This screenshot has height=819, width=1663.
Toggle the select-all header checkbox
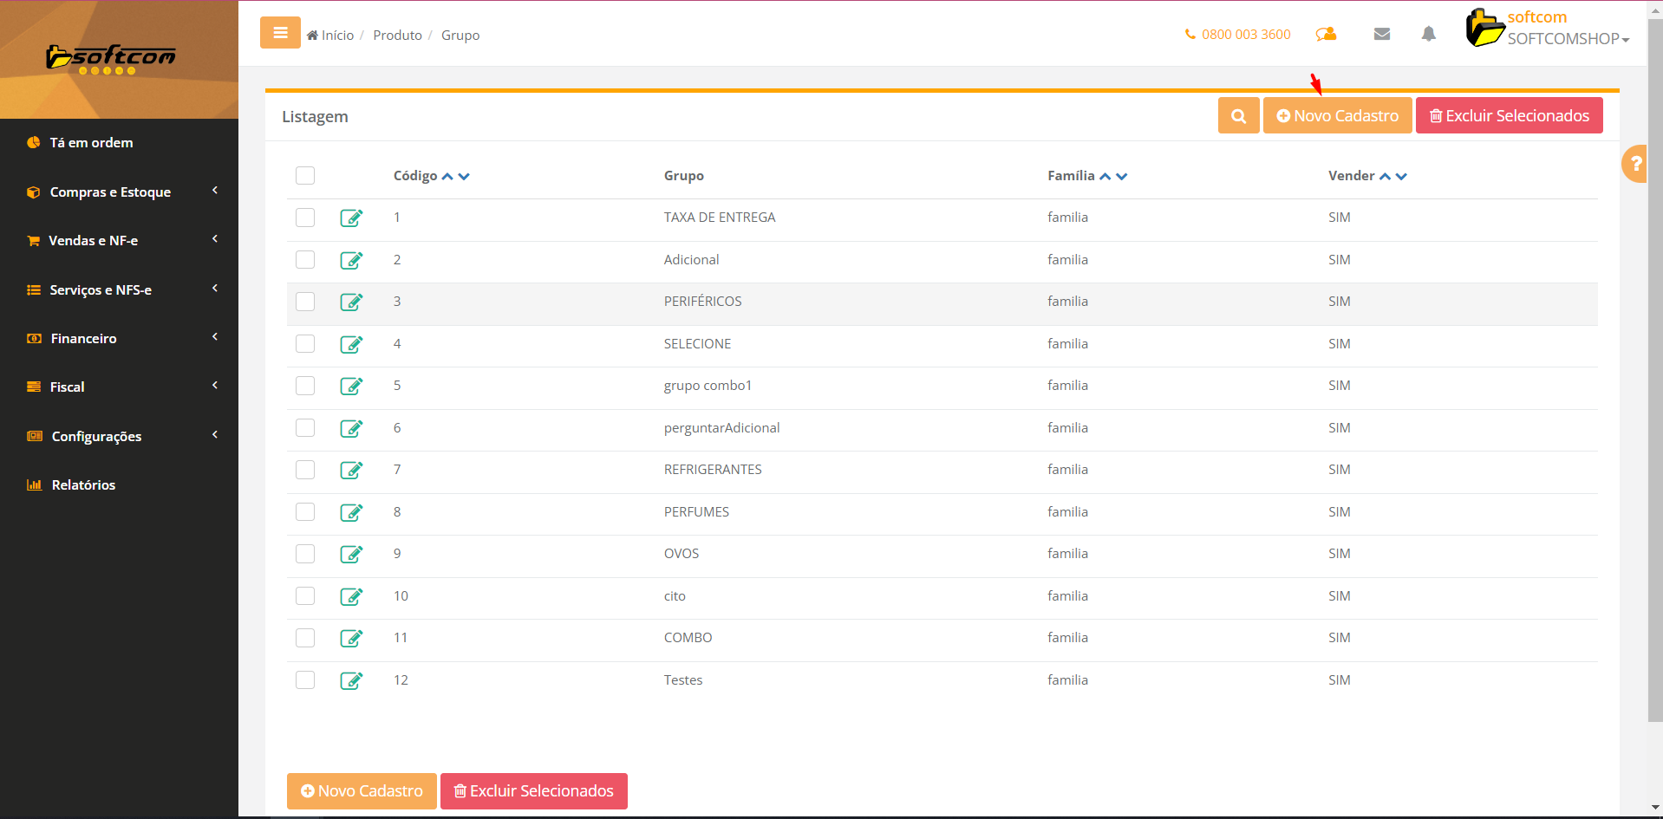click(305, 176)
